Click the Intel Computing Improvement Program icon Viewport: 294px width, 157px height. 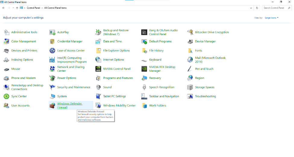pyautogui.click(x=52, y=60)
